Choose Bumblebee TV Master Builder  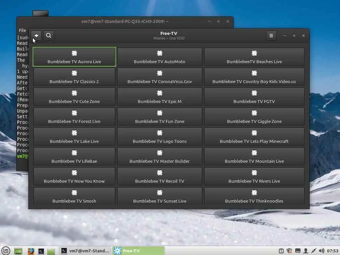(160, 157)
